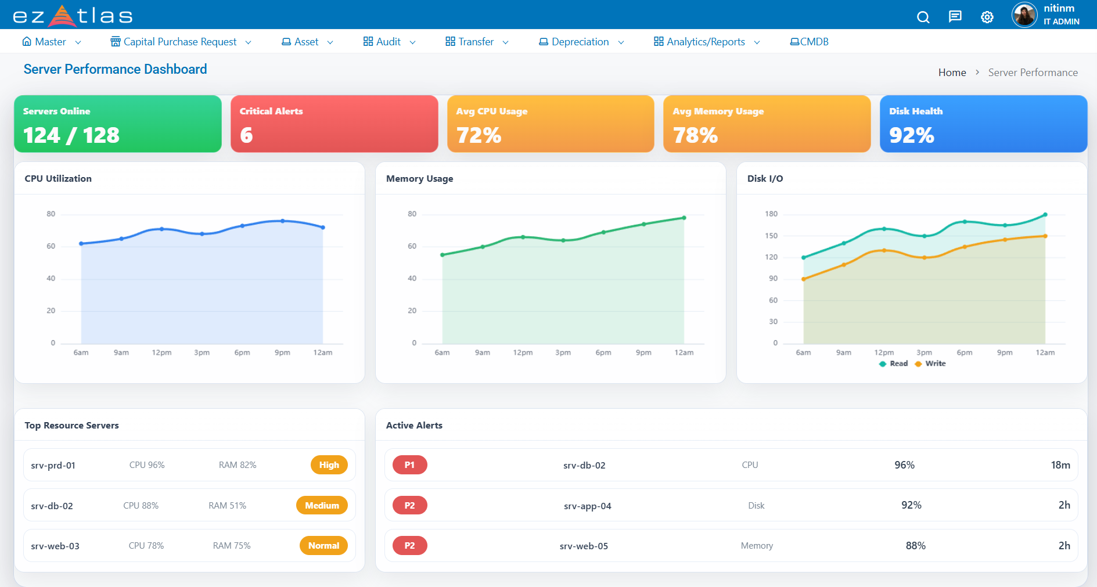The height and width of the screenshot is (587, 1097).
Task: Click the ezAtlas logo
Action: pos(73,16)
